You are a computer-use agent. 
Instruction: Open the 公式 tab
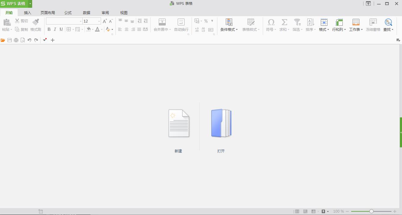[x=68, y=13]
